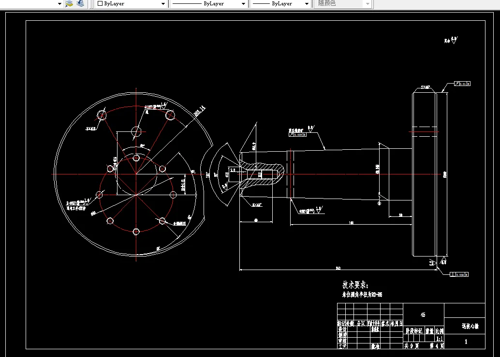Viewport: 500px width, 357px height.
Task: Select the 未注圆角半径 note text
Action: point(362,295)
